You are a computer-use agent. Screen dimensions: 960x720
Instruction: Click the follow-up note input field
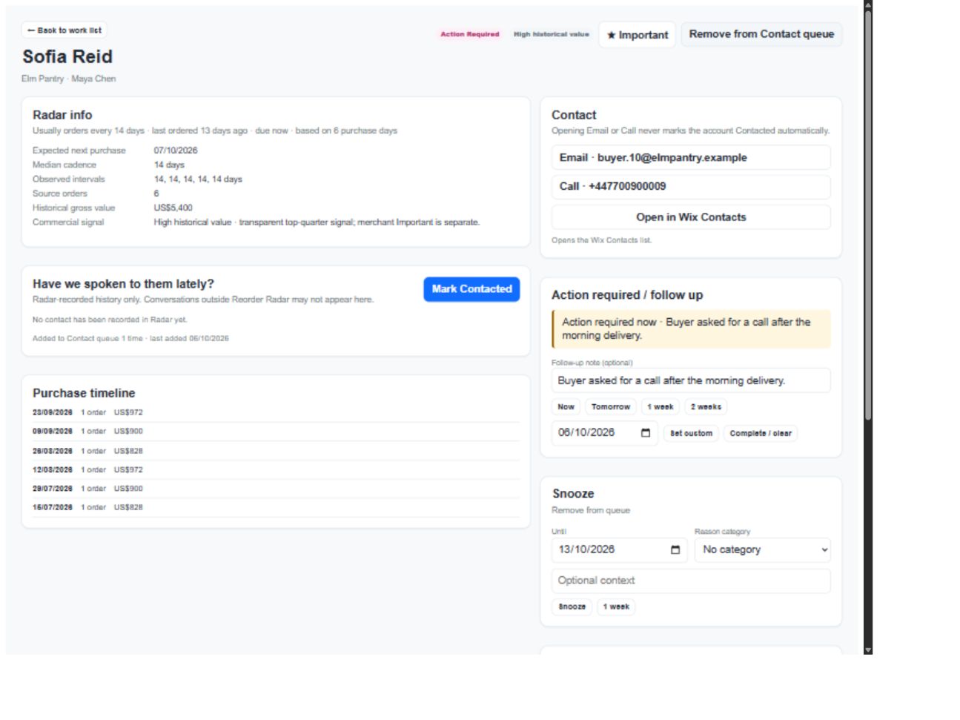pyautogui.click(x=691, y=380)
